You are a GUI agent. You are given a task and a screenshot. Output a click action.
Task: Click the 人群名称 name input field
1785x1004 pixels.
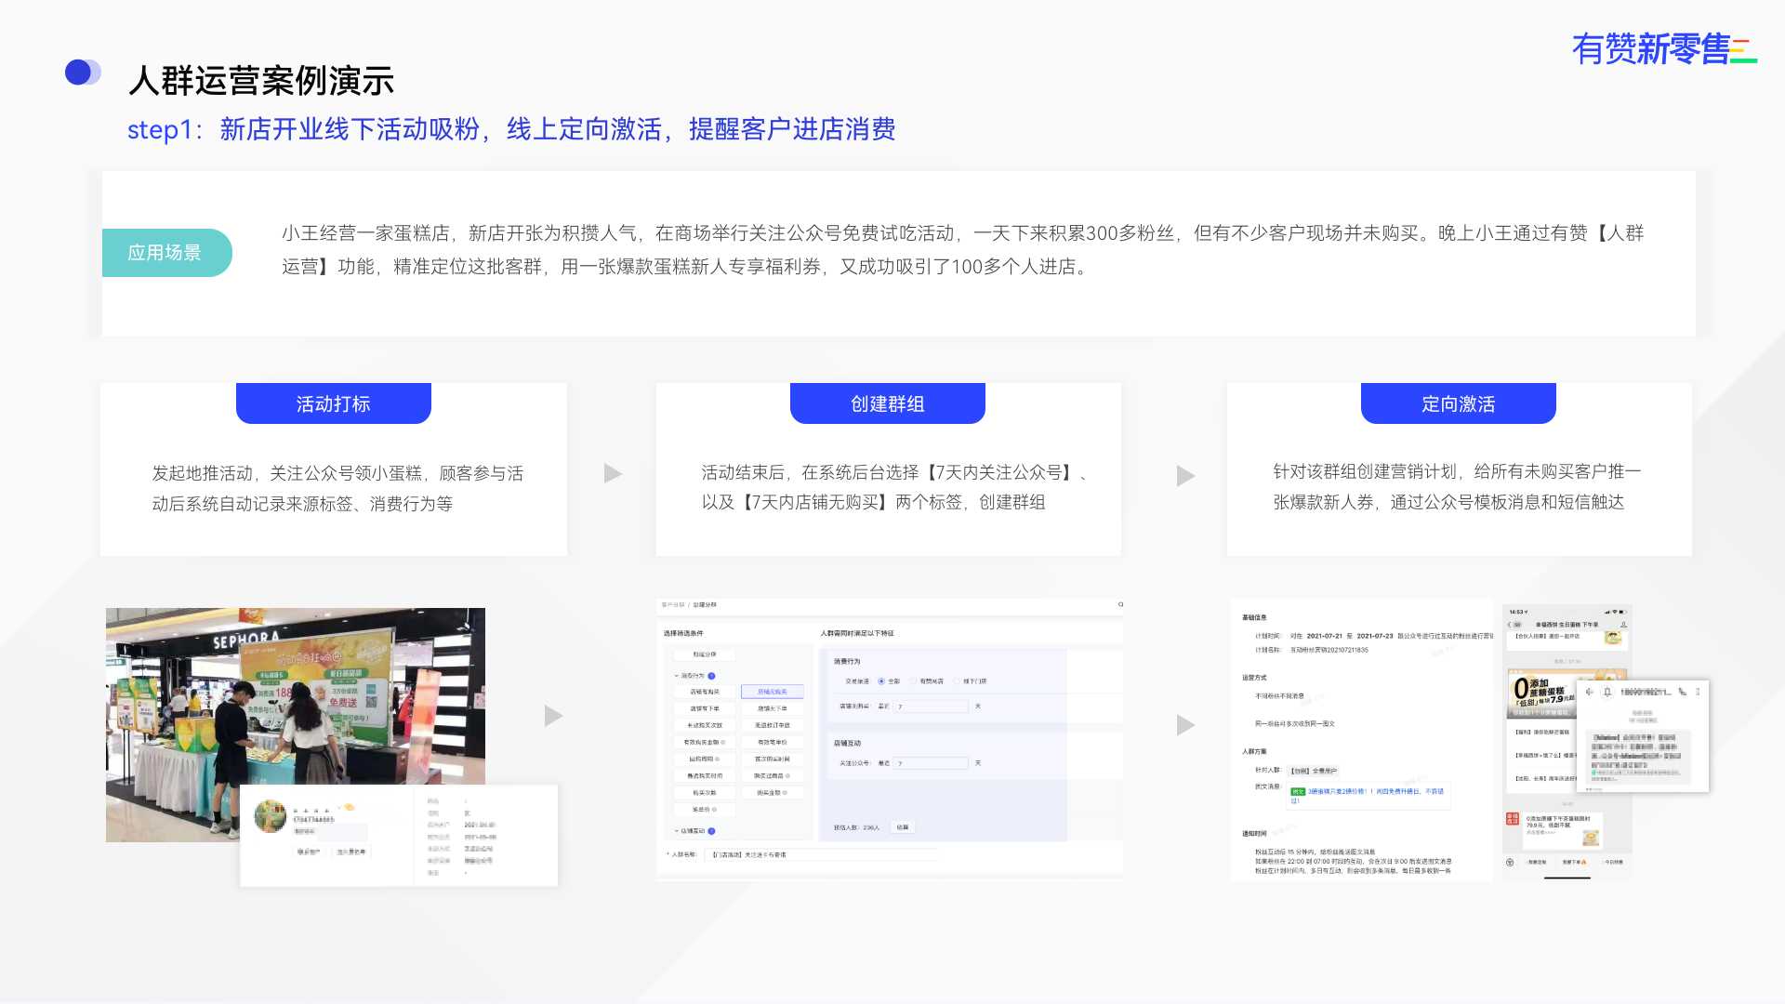(821, 854)
